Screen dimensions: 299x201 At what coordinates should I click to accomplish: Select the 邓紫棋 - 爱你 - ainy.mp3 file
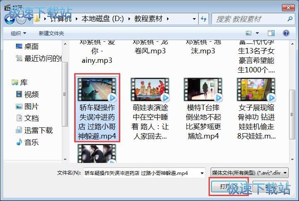tap(97, 51)
